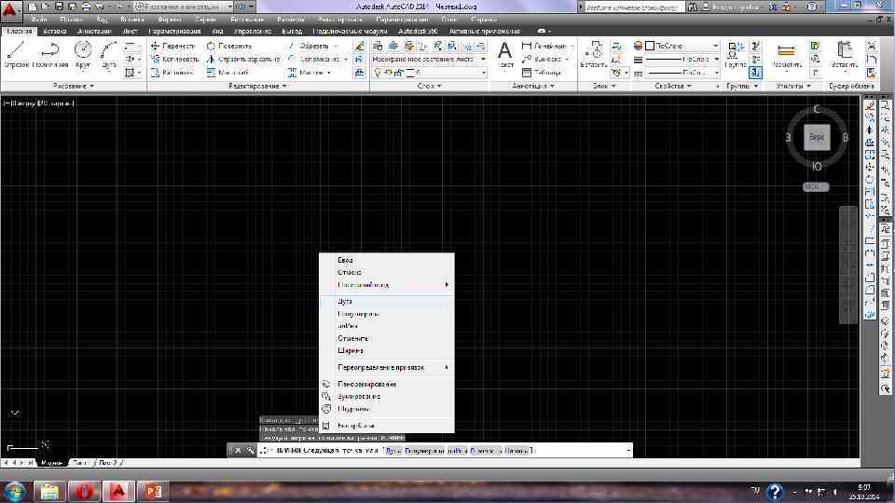Expand the Редактирование panel dropdown
This screenshot has width=895, height=503.
tap(257, 86)
